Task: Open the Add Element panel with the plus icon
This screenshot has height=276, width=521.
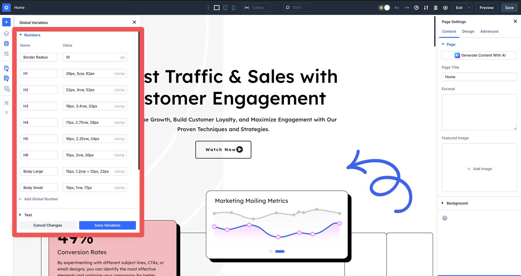Action: pyautogui.click(x=6, y=22)
